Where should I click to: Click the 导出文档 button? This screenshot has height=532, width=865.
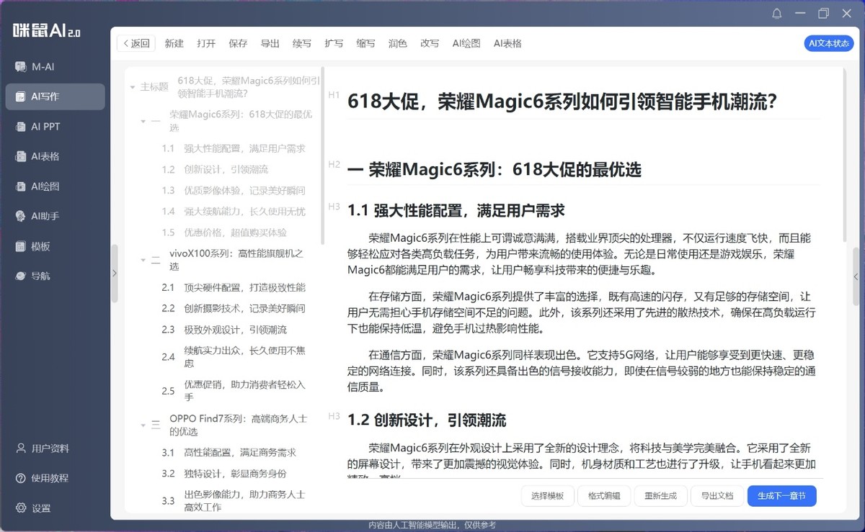pyautogui.click(x=717, y=496)
